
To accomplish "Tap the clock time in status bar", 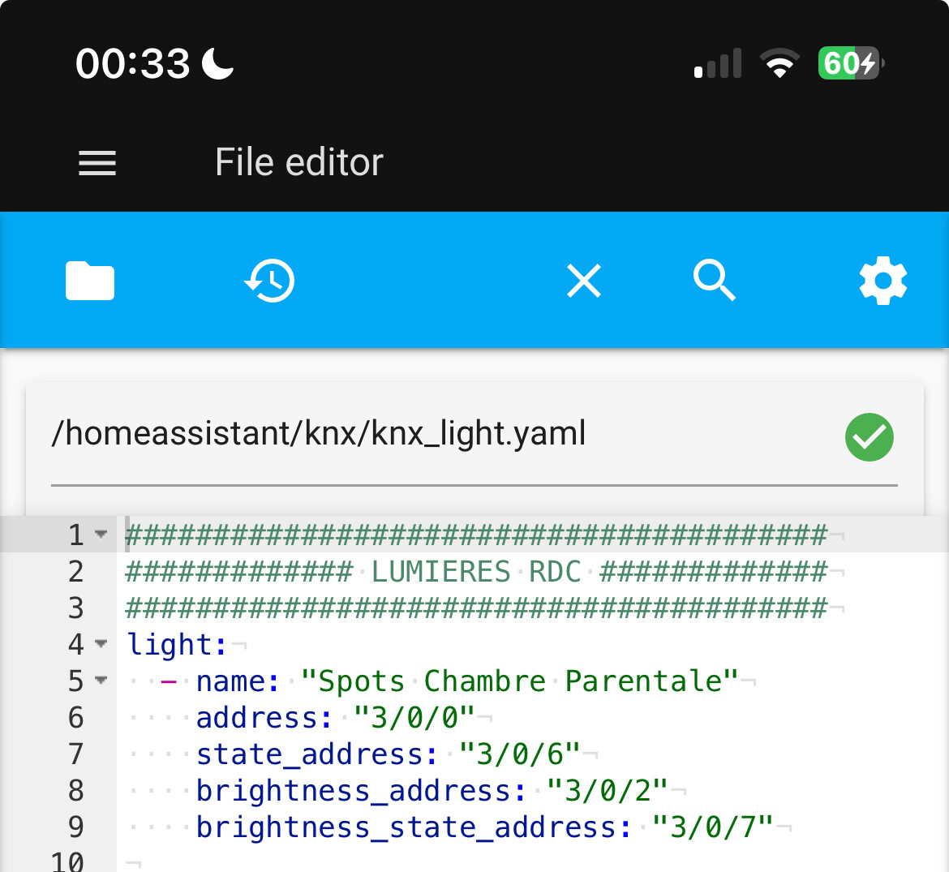I will pos(132,63).
